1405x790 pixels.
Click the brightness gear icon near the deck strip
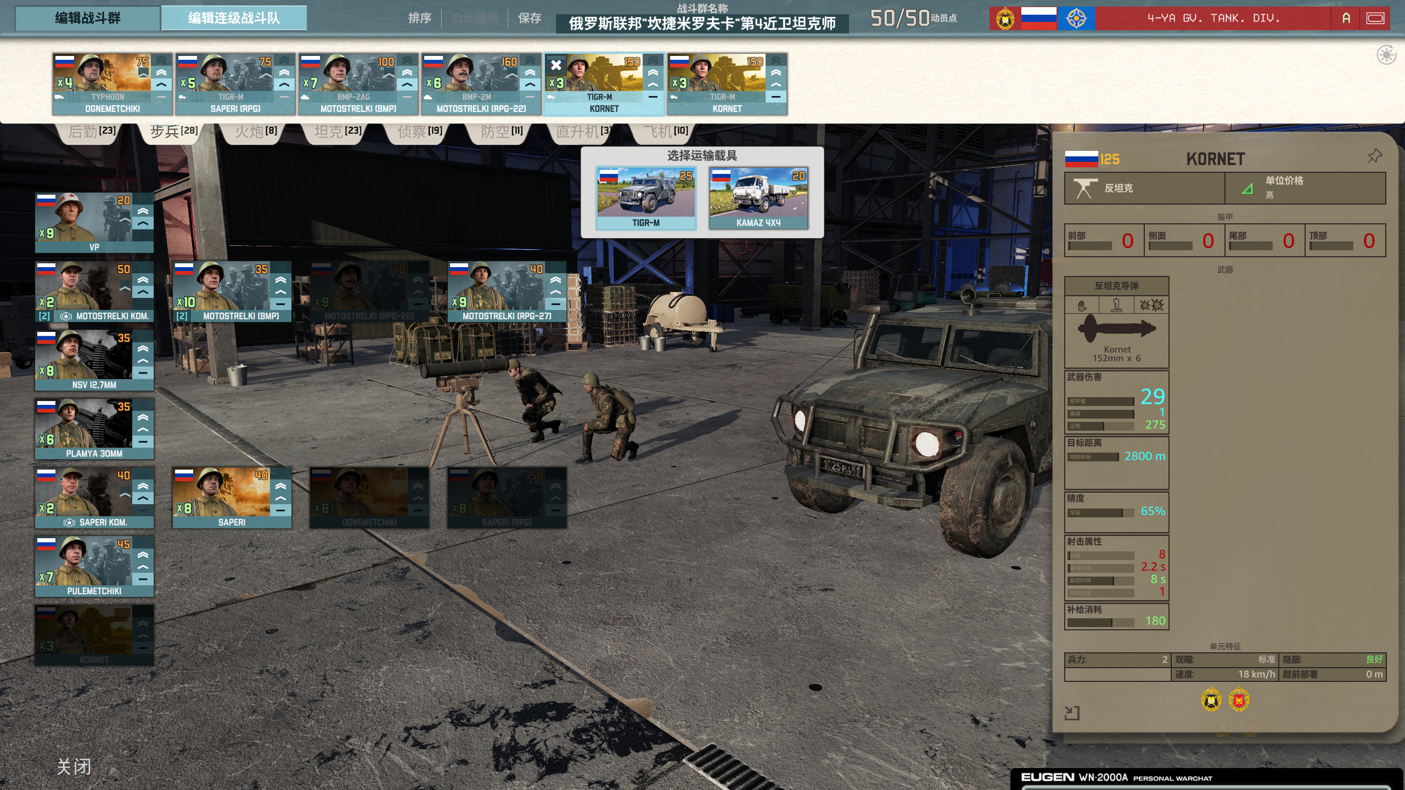[1386, 55]
